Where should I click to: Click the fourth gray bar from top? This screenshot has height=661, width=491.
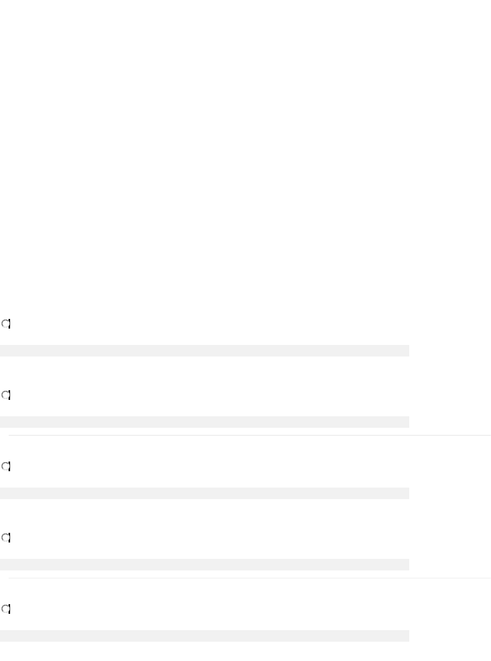[204, 565]
